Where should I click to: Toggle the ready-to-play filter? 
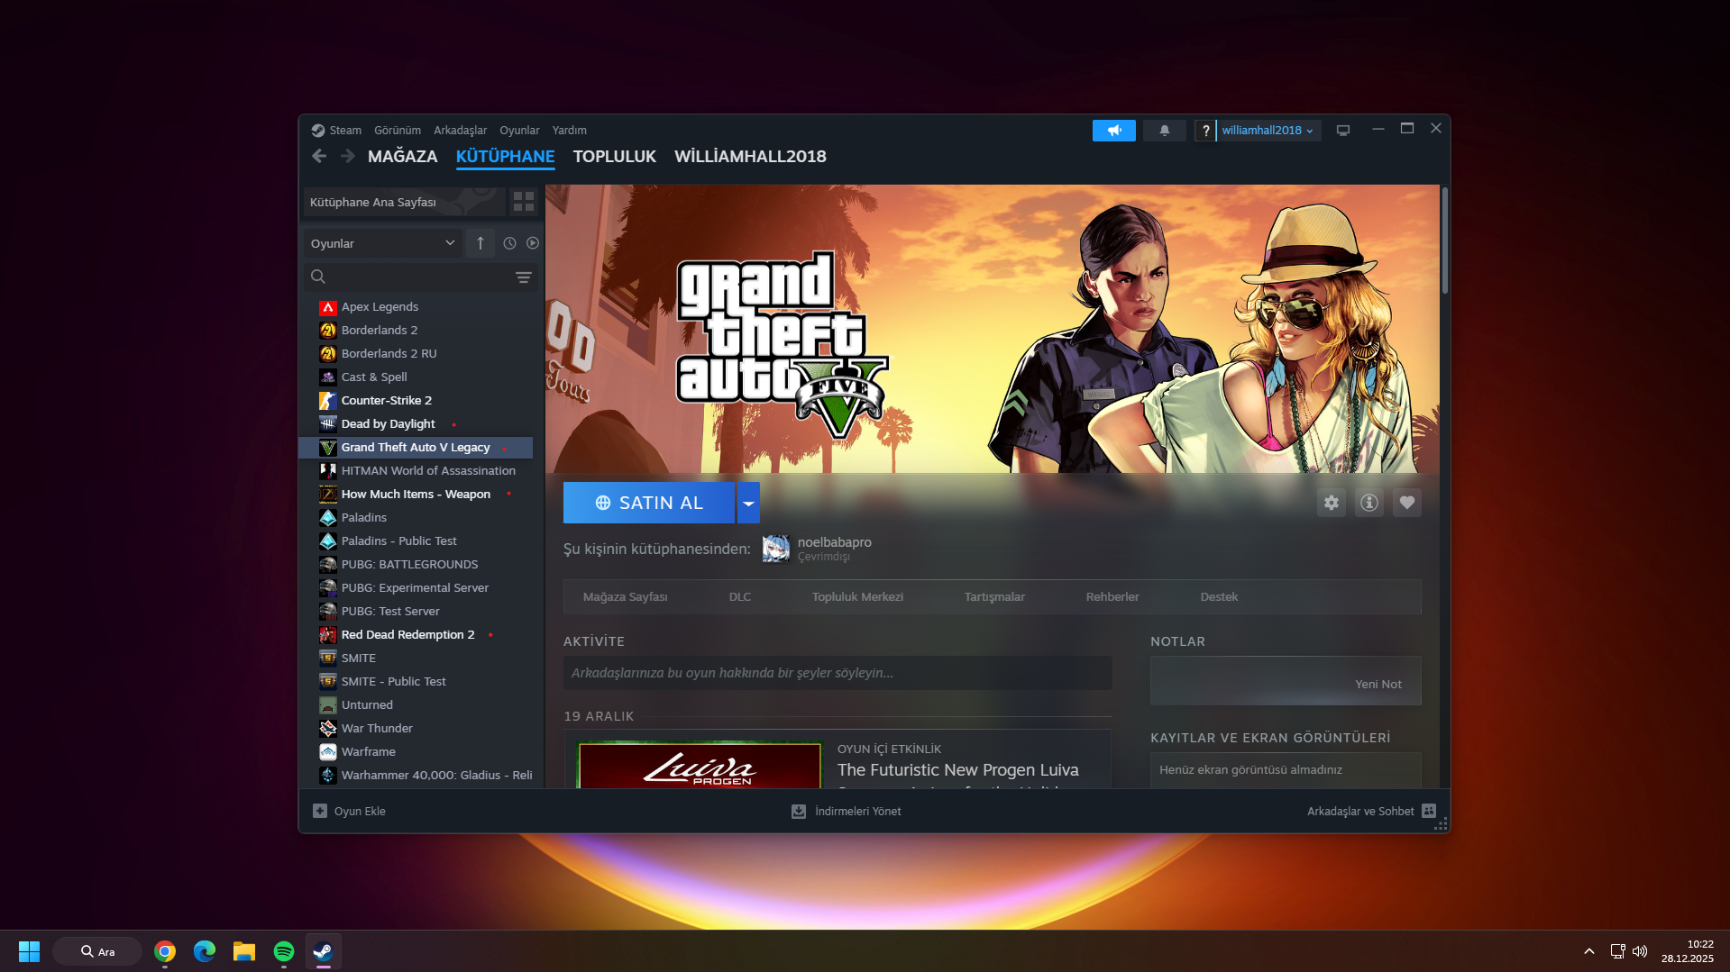pyautogui.click(x=533, y=243)
